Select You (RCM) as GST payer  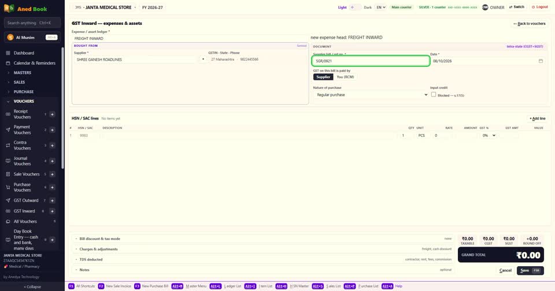[x=345, y=77]
